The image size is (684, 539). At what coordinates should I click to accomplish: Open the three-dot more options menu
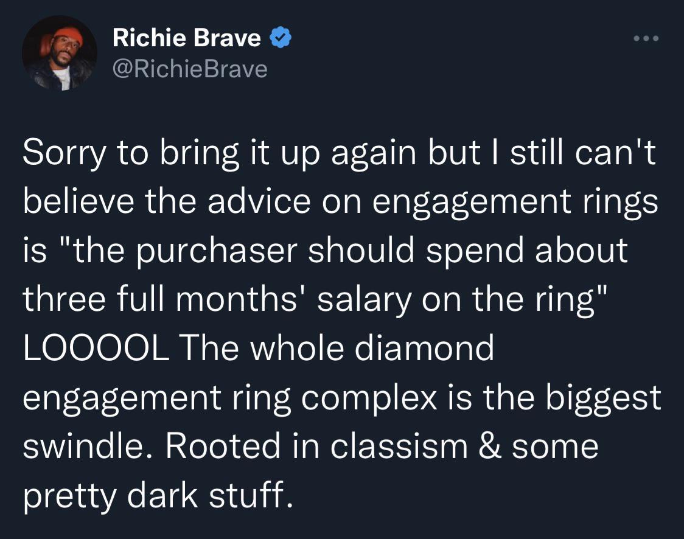click(x=646, y=39)
